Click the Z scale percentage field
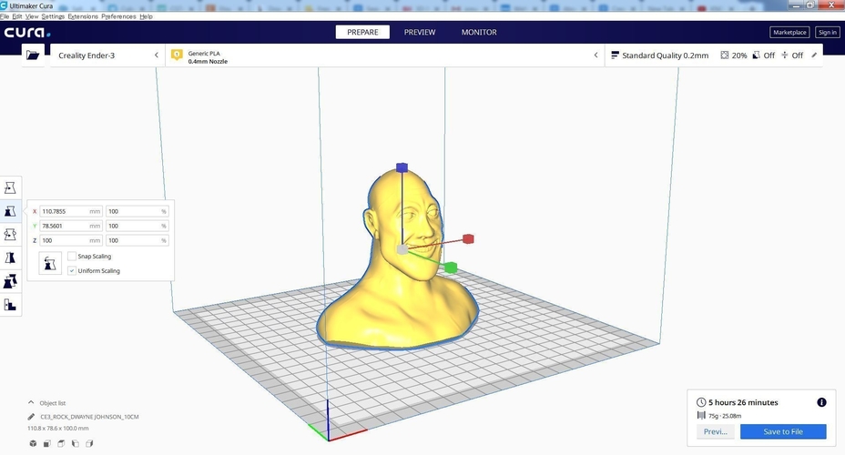This screenshot has width=845, height=455. (137, 240)
